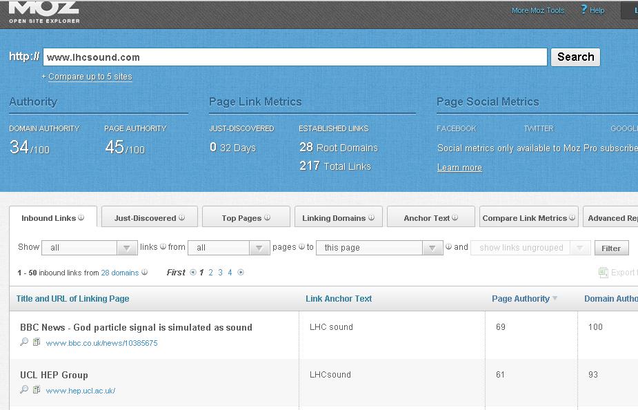Sort by 'Domain Authority' column header
Screen dimensions: 638x410
pos(611,298)
